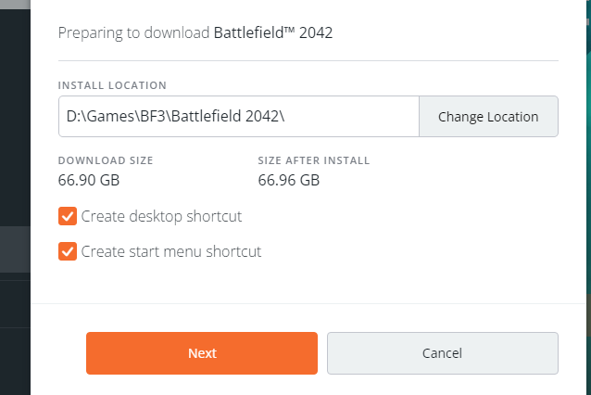
Task: Click the 66.90 GB download size value
Action: pyautogui.click(x=89, y=180)
